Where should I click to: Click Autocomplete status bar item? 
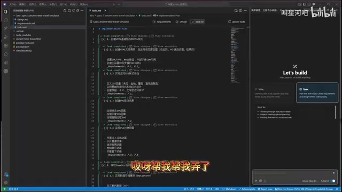coord(247,189)
